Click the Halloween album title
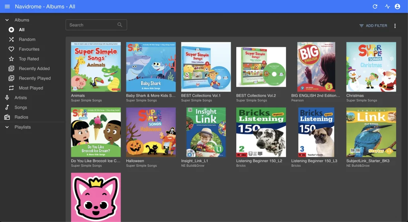The height and width of the screenshot is (222, 408). pyautogui.click(x=135, y=161)
